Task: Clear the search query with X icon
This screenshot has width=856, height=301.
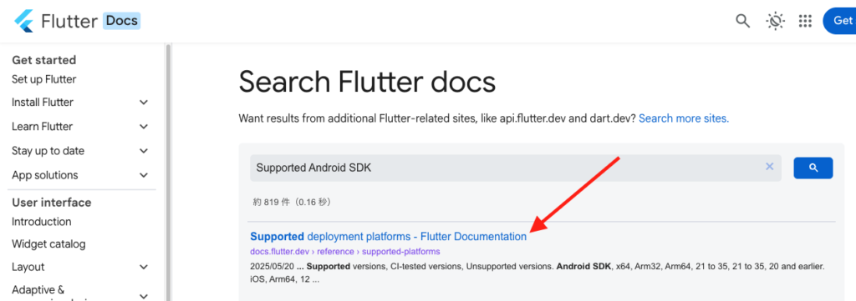Action: pos(770,167)
